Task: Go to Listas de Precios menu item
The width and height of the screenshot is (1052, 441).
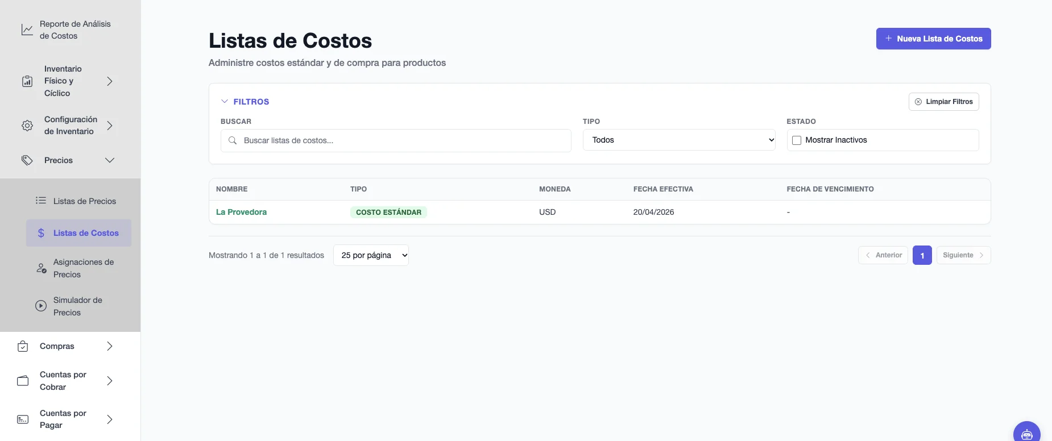Action: (x=79, y=201)
